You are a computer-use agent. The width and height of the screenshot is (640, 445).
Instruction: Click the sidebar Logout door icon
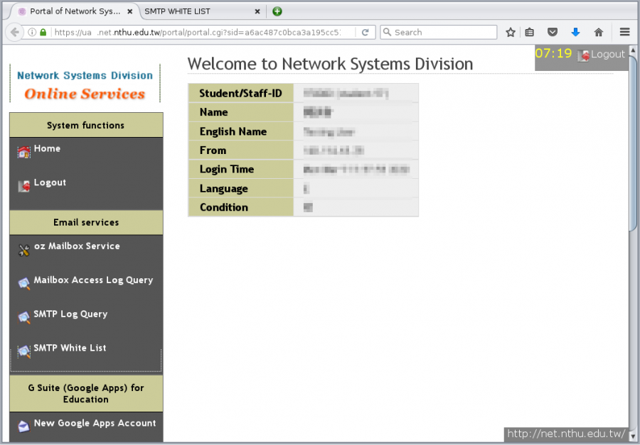[x=24, y=185]
